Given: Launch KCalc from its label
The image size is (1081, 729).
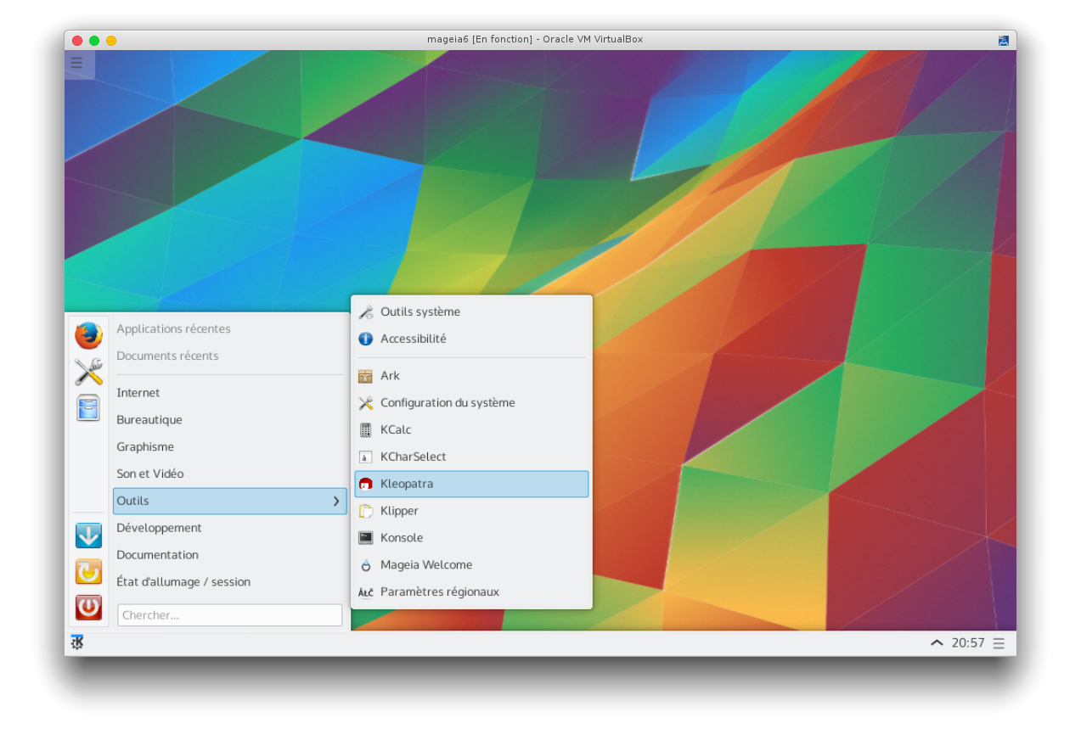Looking at the screenshot, I should point(396,430).
